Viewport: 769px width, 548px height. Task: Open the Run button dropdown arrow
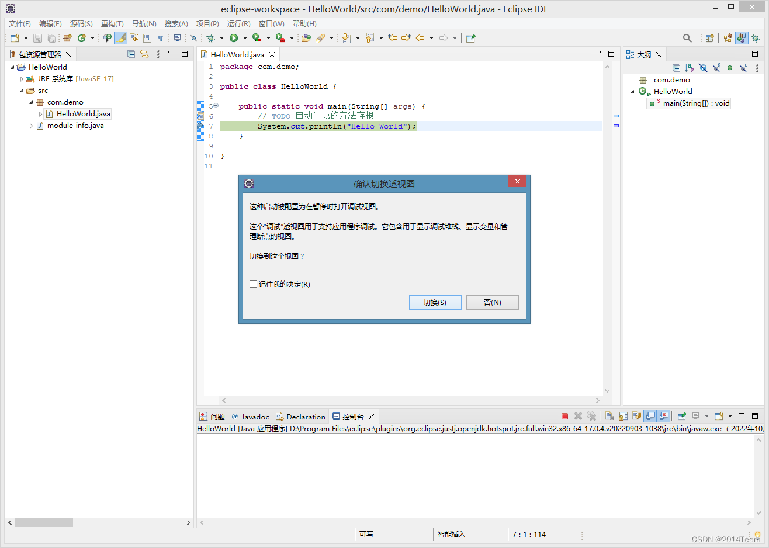point(245,38)
